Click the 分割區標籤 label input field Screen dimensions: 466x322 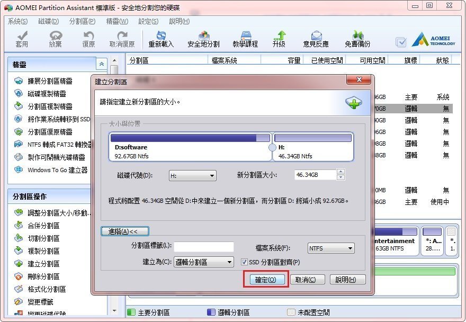(203, 246)
